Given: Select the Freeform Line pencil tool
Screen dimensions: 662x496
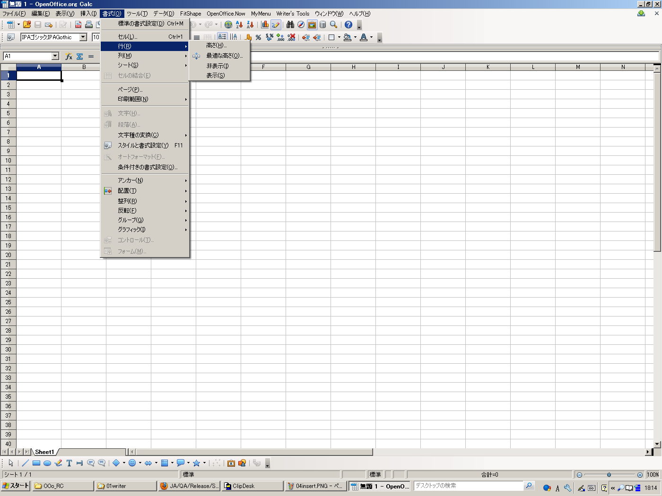Looking at the screenshot, I should [58, 463].
